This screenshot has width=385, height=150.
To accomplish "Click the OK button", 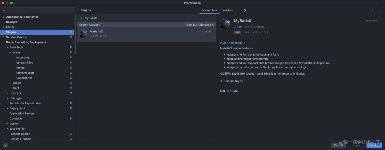I will point(374,145).
